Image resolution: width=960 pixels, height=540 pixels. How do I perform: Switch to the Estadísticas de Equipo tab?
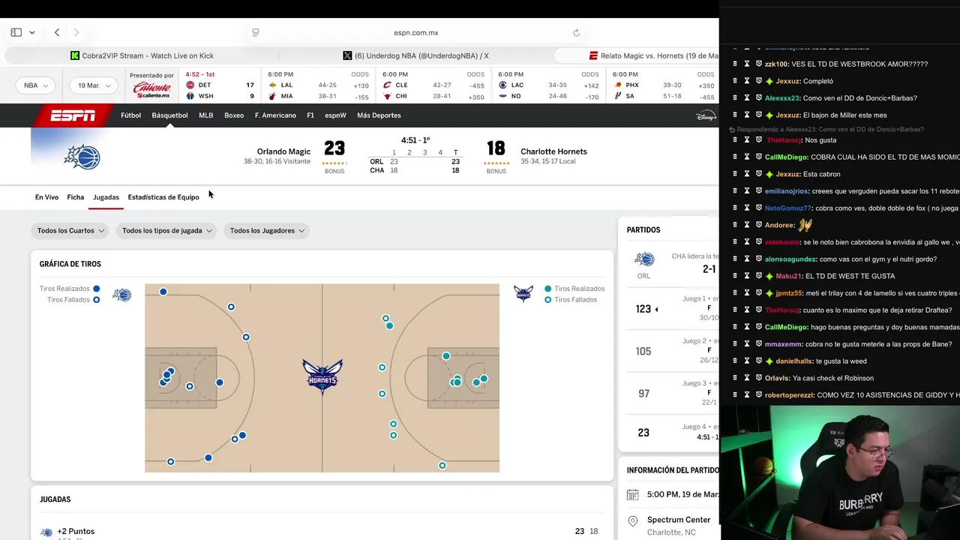pos(163,197)
